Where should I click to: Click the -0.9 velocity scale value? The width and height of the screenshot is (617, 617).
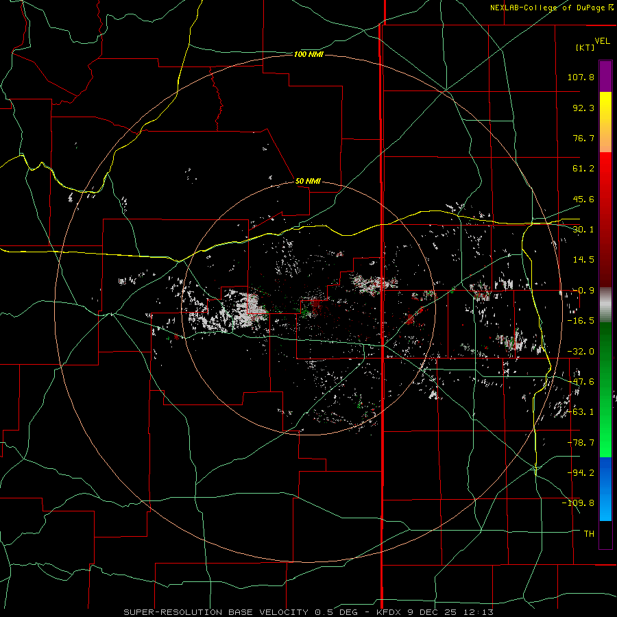(x=583, y=291)
